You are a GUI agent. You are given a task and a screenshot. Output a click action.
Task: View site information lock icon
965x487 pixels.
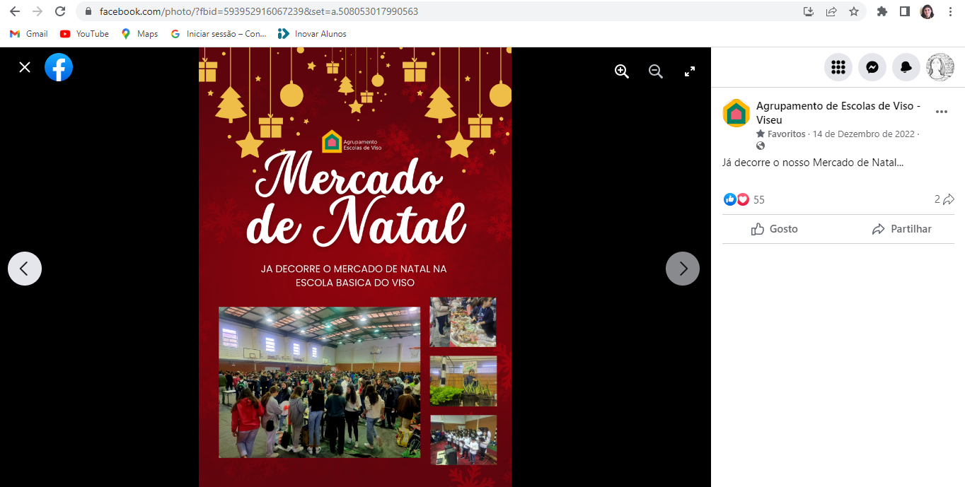coord(88,11)
